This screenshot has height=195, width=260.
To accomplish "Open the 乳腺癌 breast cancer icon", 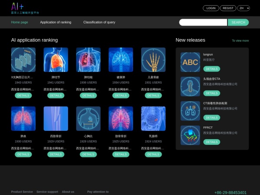I will click(x=153, y=119).
